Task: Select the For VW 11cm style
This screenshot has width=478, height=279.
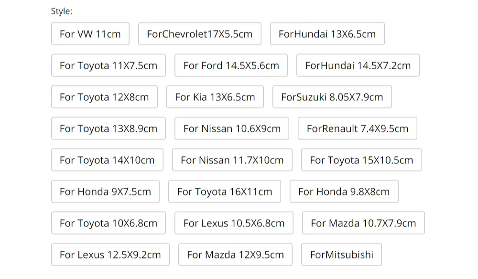Action: pos(90,34)
